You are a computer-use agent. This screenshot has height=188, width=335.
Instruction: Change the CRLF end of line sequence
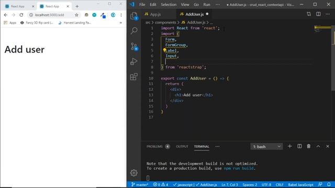pos(280,184)
